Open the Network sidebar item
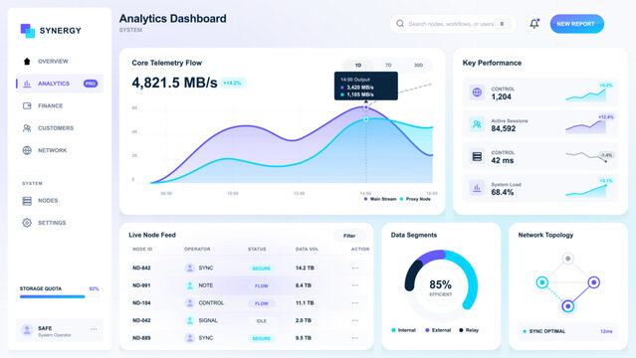The image size is (636, 358). [60, 150]
